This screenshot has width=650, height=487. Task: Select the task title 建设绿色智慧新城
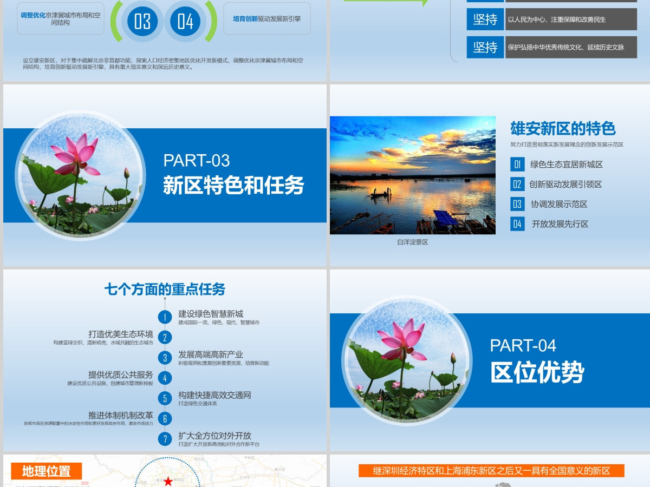point(211,314)
